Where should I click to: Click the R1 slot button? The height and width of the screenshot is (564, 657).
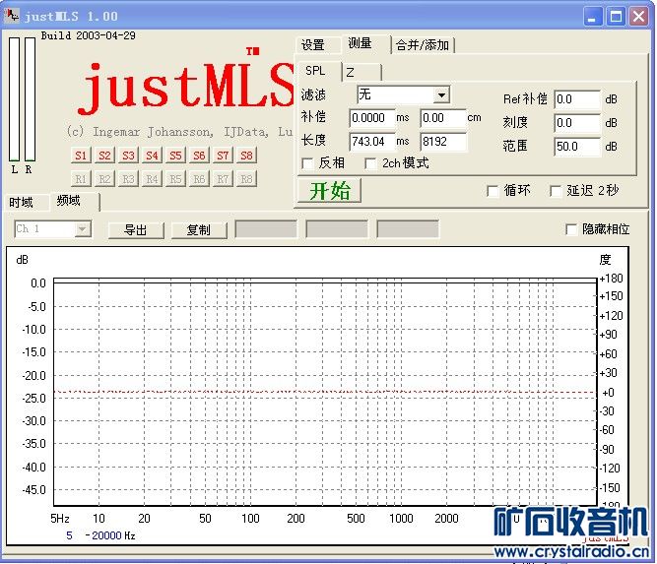click(x=81, y=179)
